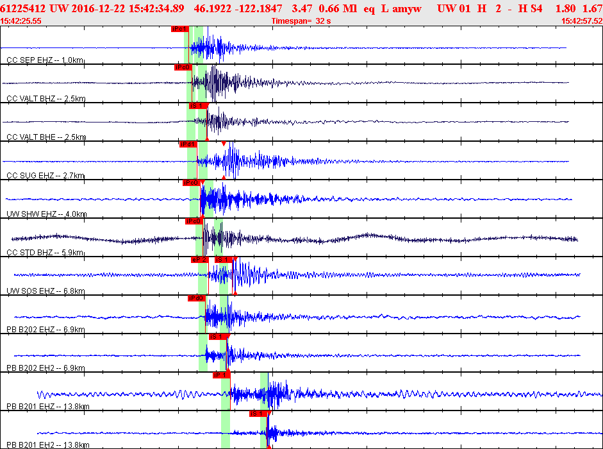
Task: Select the event type 'eq' in the header
Action: tap(369, 9)
